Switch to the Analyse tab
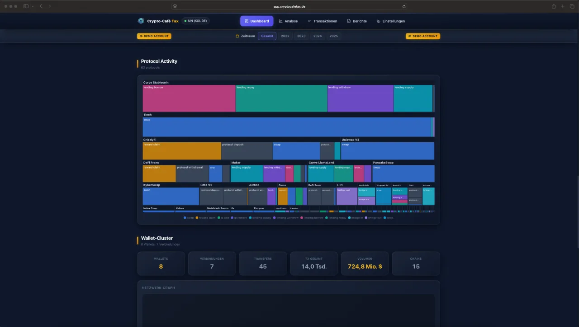Image resolution: width=579 pixels, height=327 pixels. coord(288,21)
